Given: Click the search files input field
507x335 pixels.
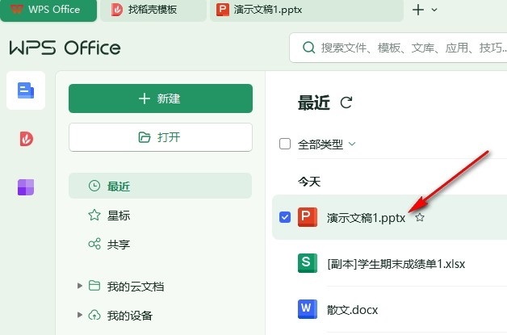Looking at the screenshot, I should [398, 48].
